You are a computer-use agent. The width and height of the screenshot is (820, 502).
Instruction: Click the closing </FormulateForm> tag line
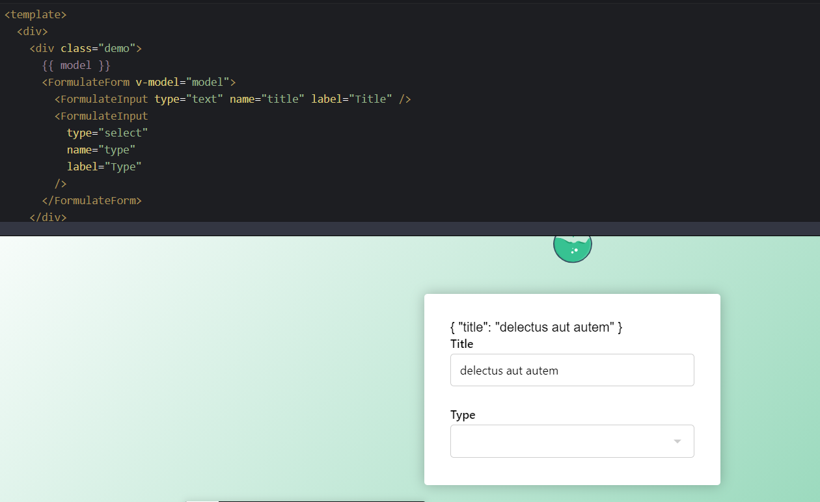tap(92, 200)
